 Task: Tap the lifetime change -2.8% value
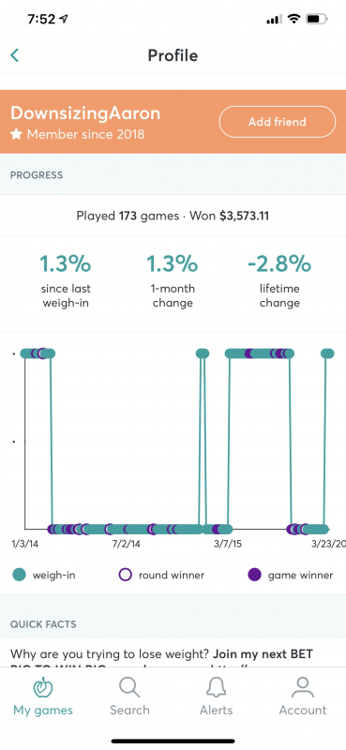[x=279, y=264]
